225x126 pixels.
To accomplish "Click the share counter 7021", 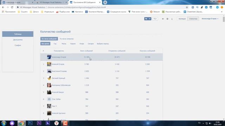I will [x=155, y=19].
